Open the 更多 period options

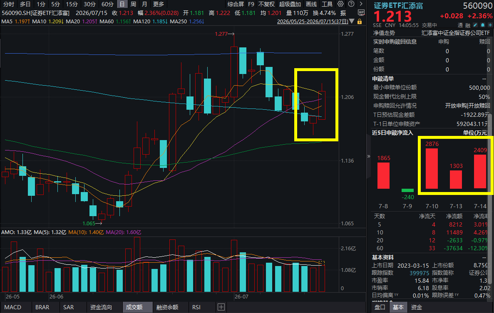coord(159,4)
